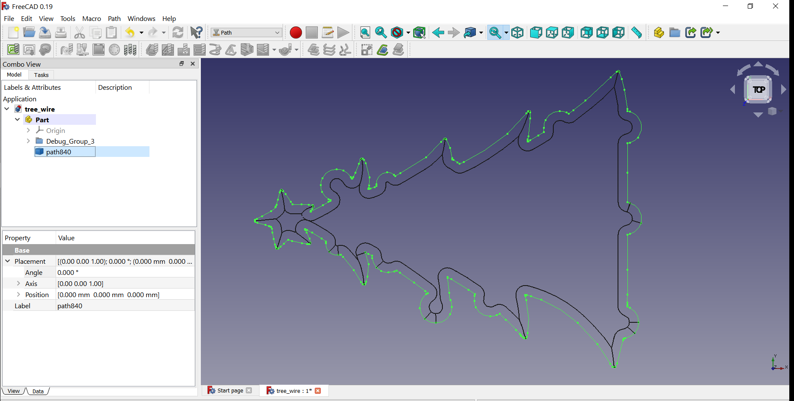Collapse the Part tree item
The width and height of the screenshot is (794, 401).
click(17, 120)
